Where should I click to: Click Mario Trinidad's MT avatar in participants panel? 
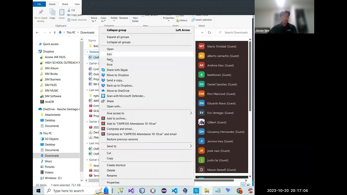[x=201, y=46]
